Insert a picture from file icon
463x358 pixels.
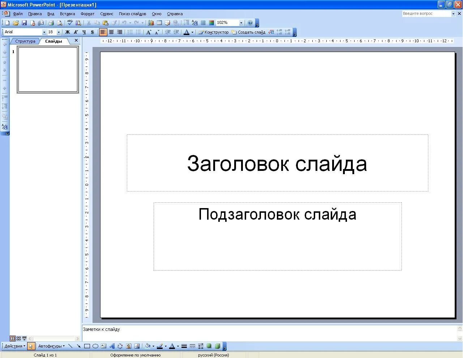137,346
